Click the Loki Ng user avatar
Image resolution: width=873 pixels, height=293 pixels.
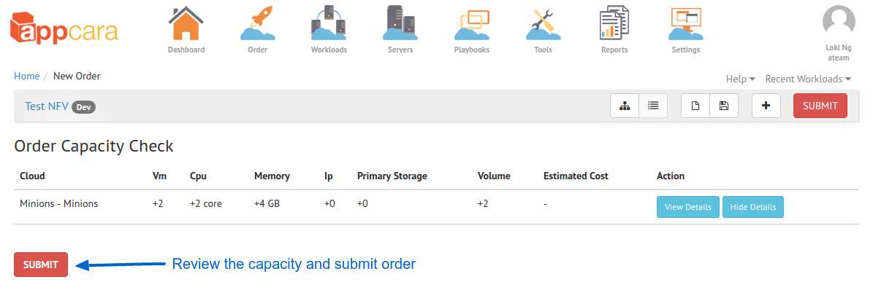[x=839, y=23]
